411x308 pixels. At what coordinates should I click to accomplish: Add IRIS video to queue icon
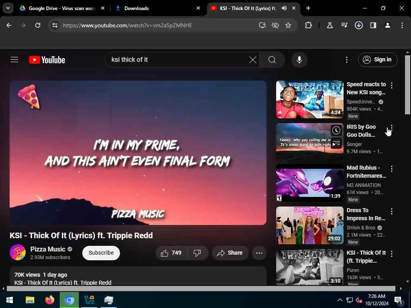coord(336,143)
